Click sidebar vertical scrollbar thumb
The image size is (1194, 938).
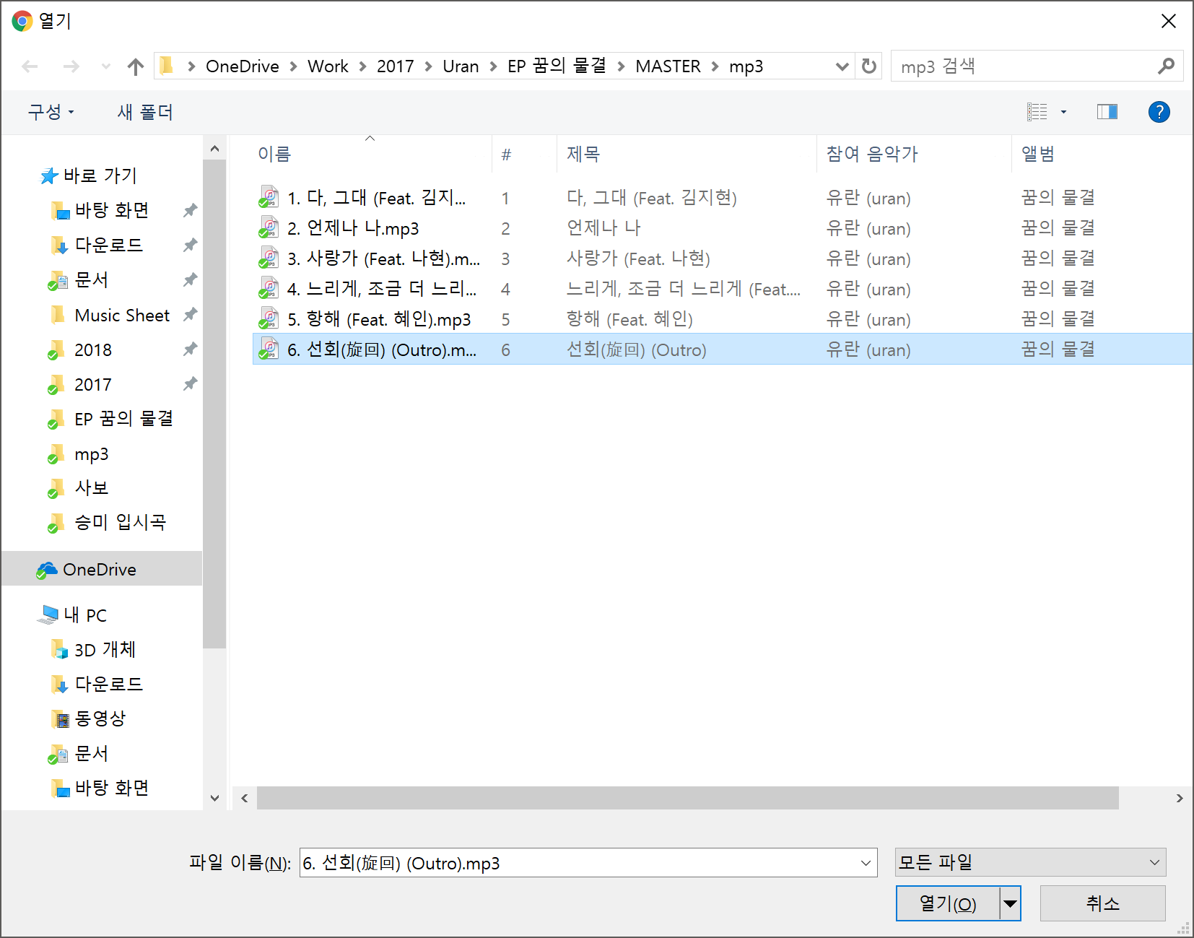pos(214,404)
